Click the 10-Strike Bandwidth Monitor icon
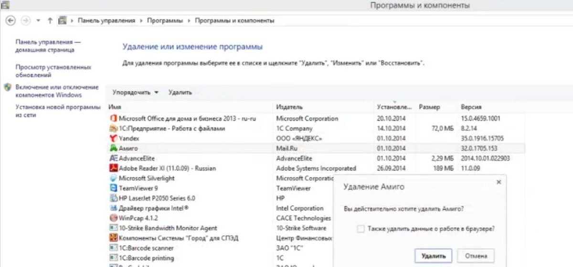 coord(114,228)
